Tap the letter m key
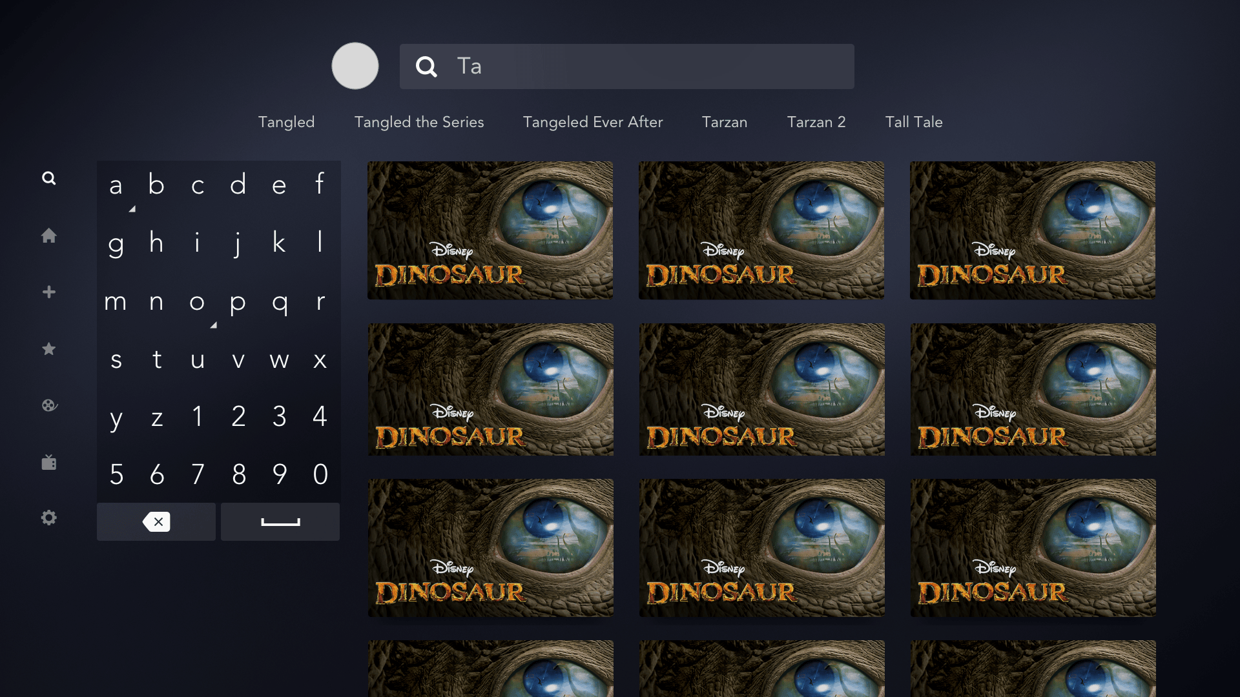Screen dimensions: 1240x697 tap(116, 301)
